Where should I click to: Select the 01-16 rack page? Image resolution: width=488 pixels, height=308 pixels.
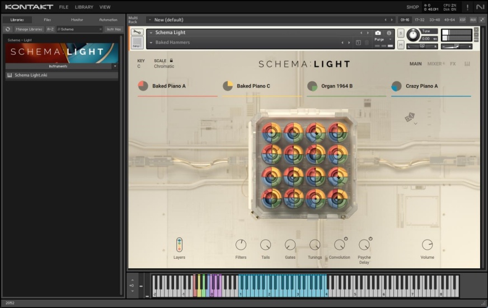[405, 20]
